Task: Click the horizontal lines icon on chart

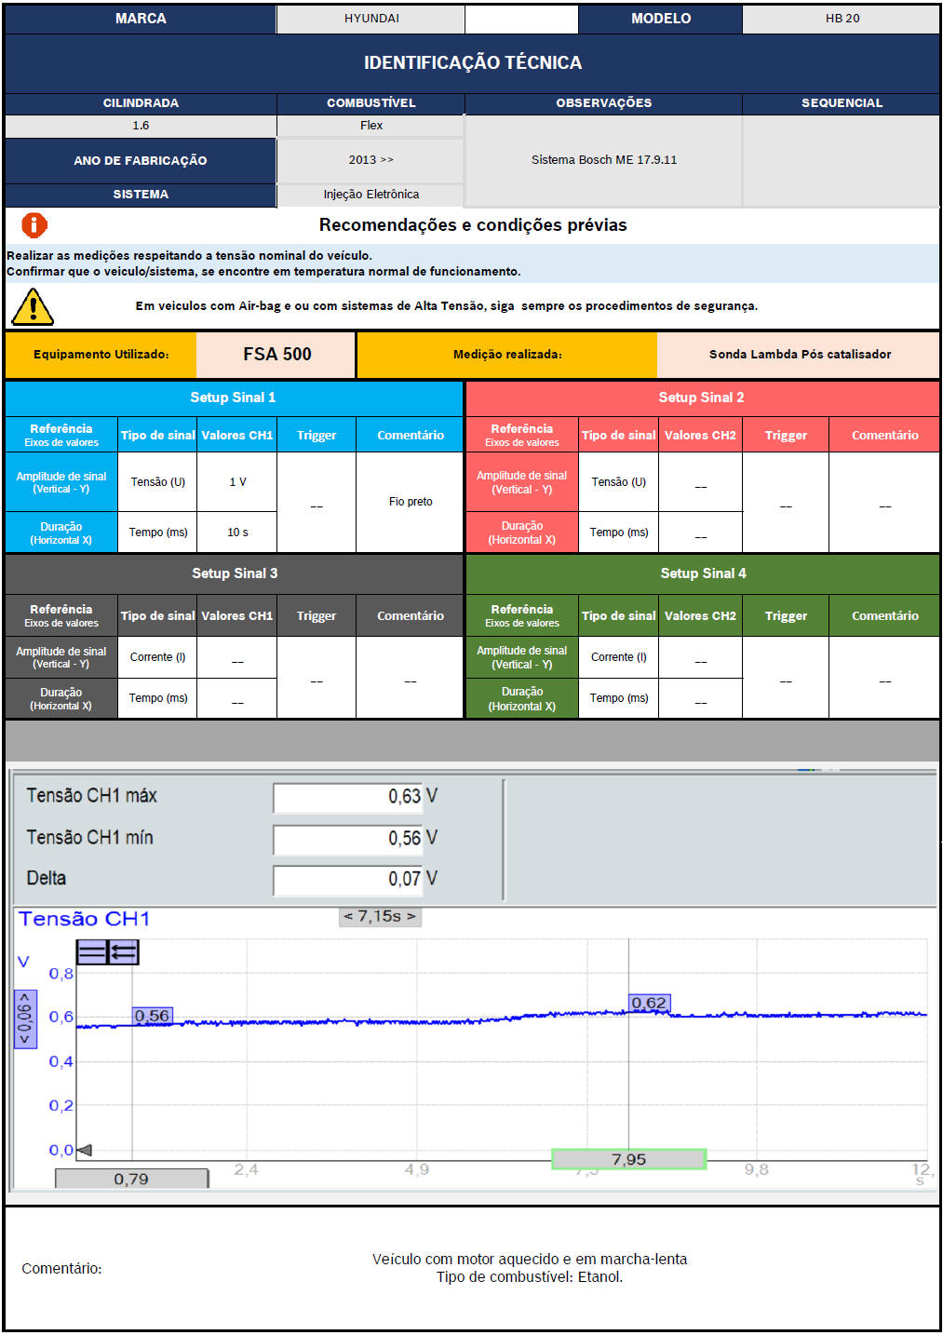Action: coord(91,951)
